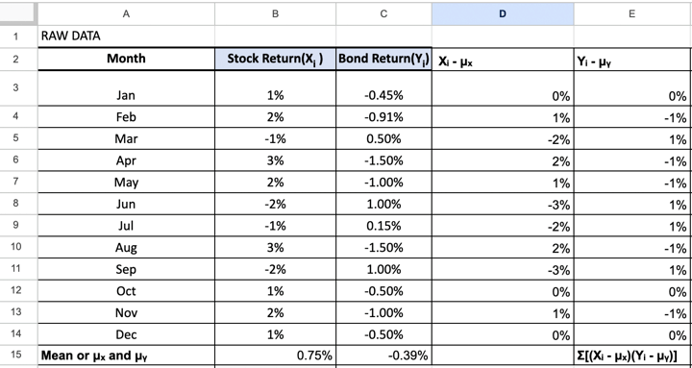Select Mar bond return 0.50%
This screenshot has width=692, height=368.
[383, 138]
